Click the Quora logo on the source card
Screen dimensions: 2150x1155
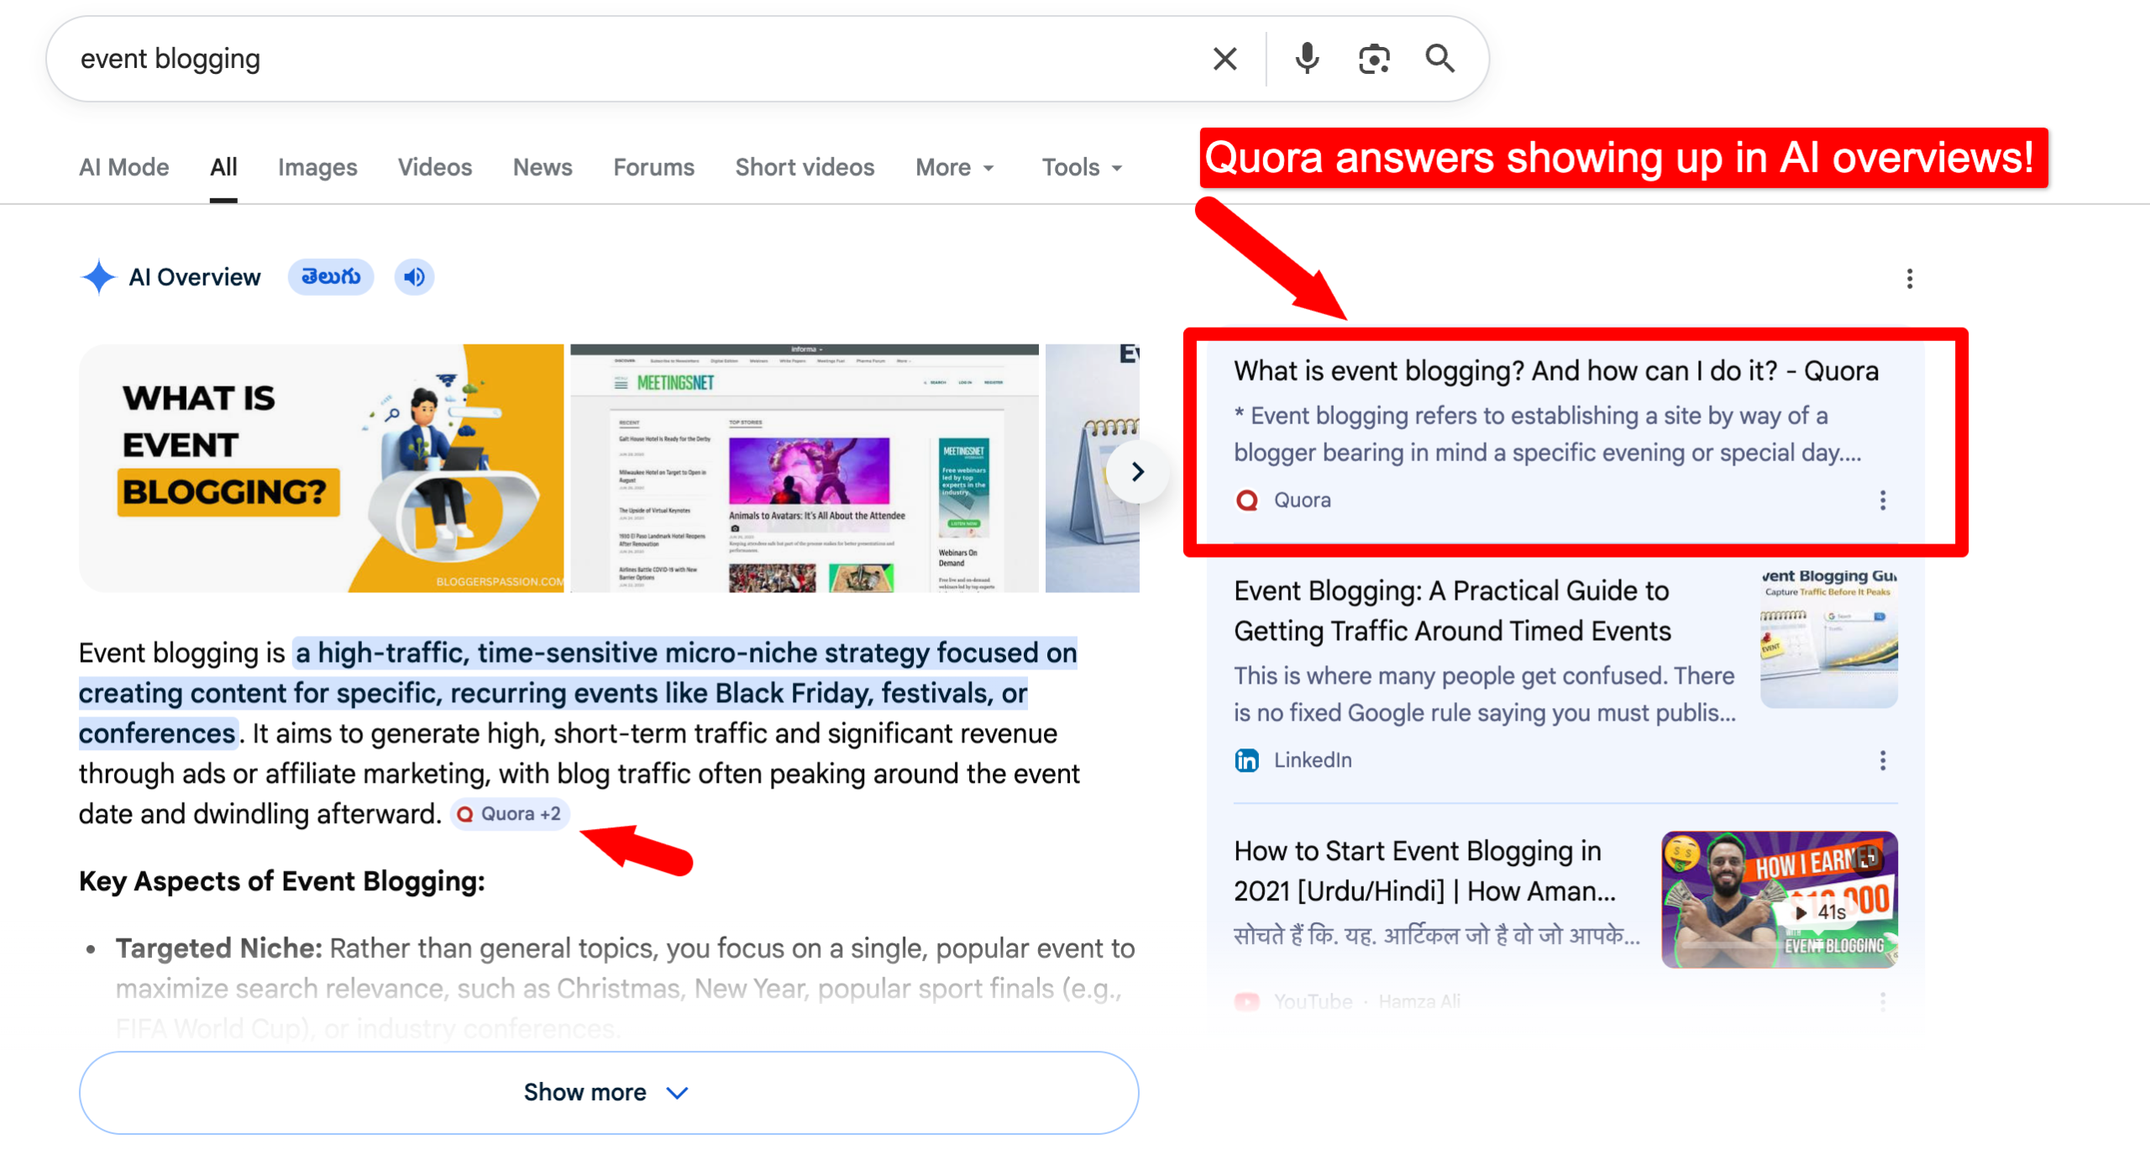pos(1247,501)
